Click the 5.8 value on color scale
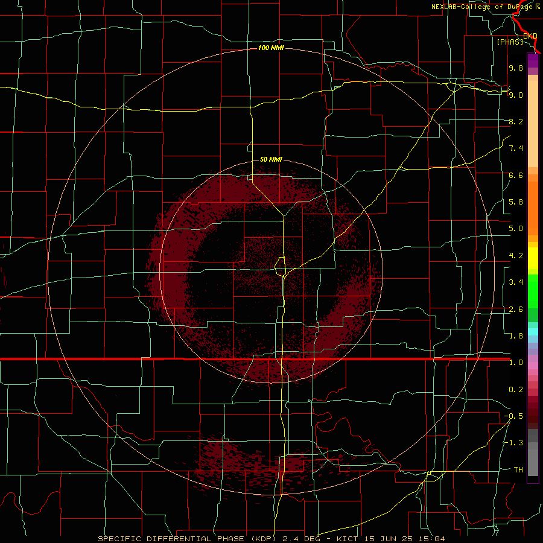 tap(516, 202)
